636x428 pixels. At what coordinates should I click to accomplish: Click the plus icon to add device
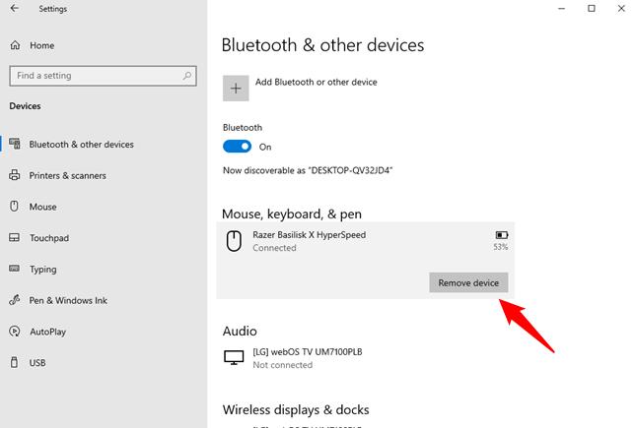point(236,89)
